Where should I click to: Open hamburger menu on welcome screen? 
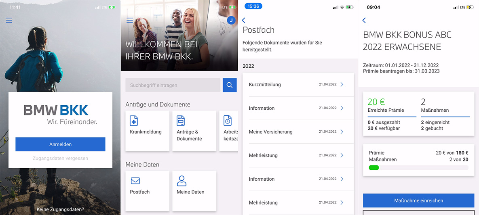129,20
